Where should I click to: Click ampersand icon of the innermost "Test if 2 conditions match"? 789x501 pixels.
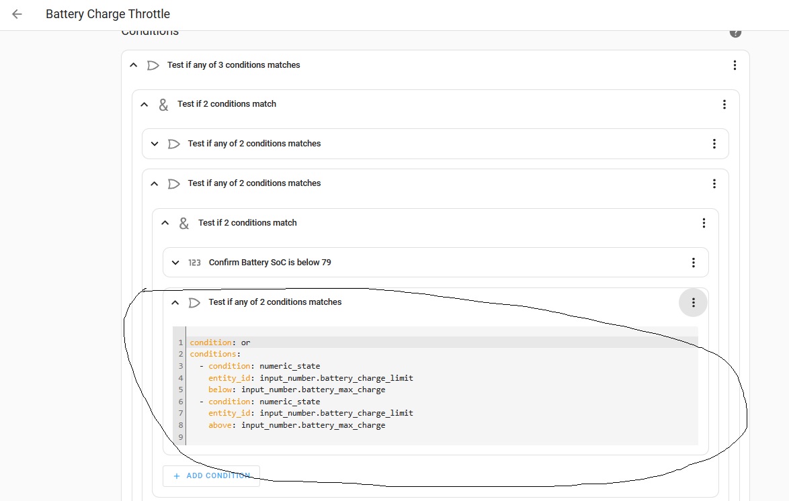click(183, 223)
